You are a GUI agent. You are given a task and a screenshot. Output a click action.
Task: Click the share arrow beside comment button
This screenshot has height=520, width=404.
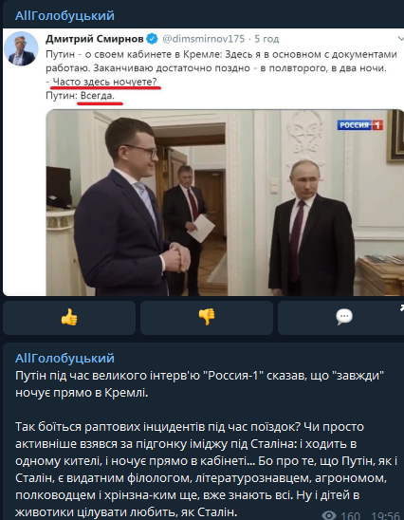point(402,308)
